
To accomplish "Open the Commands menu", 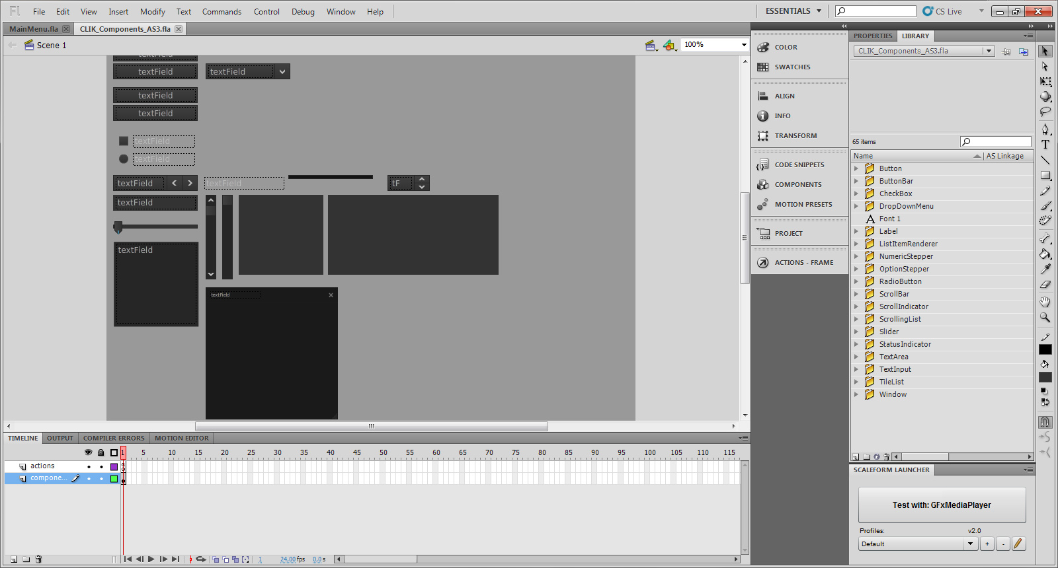I will (x=222, y=12).
